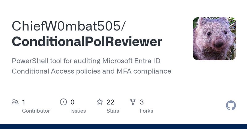Click the contributors people icon
Viewport: 247px width, 129px height.
(15, 102)
